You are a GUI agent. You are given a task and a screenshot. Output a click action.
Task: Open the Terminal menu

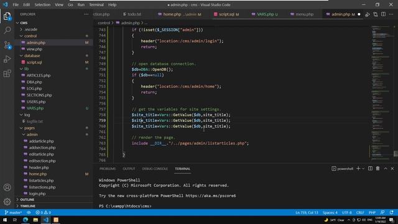tap(96, 4)
